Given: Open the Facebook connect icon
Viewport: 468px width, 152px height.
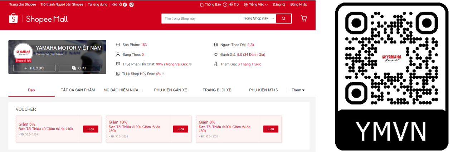Looking at the screenshot, I should click(x=125, y=5).
